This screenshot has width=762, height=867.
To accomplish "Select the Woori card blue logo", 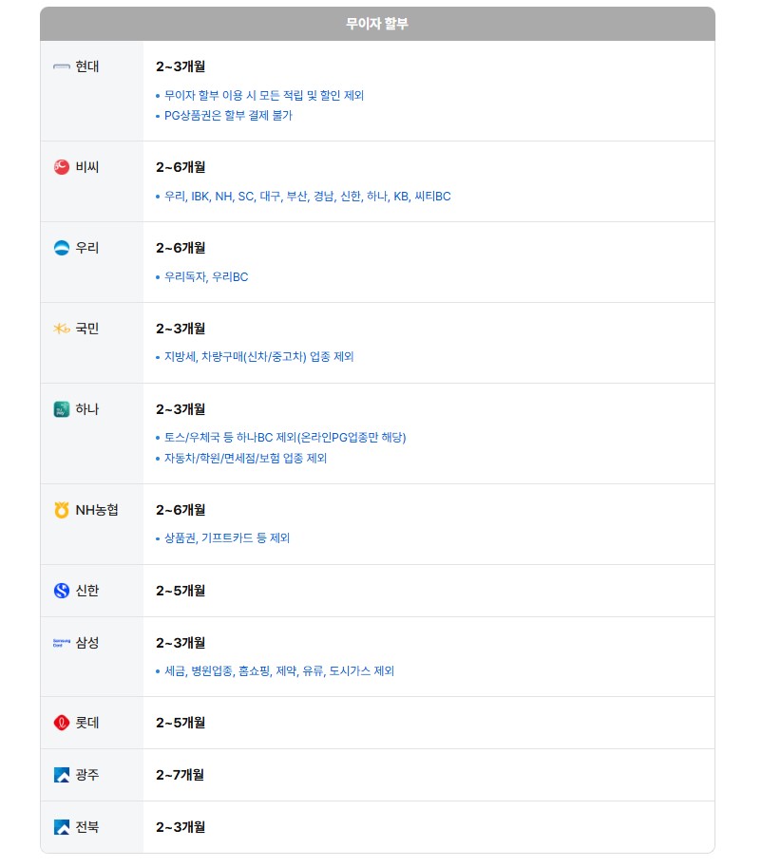I will pos(62,248).
